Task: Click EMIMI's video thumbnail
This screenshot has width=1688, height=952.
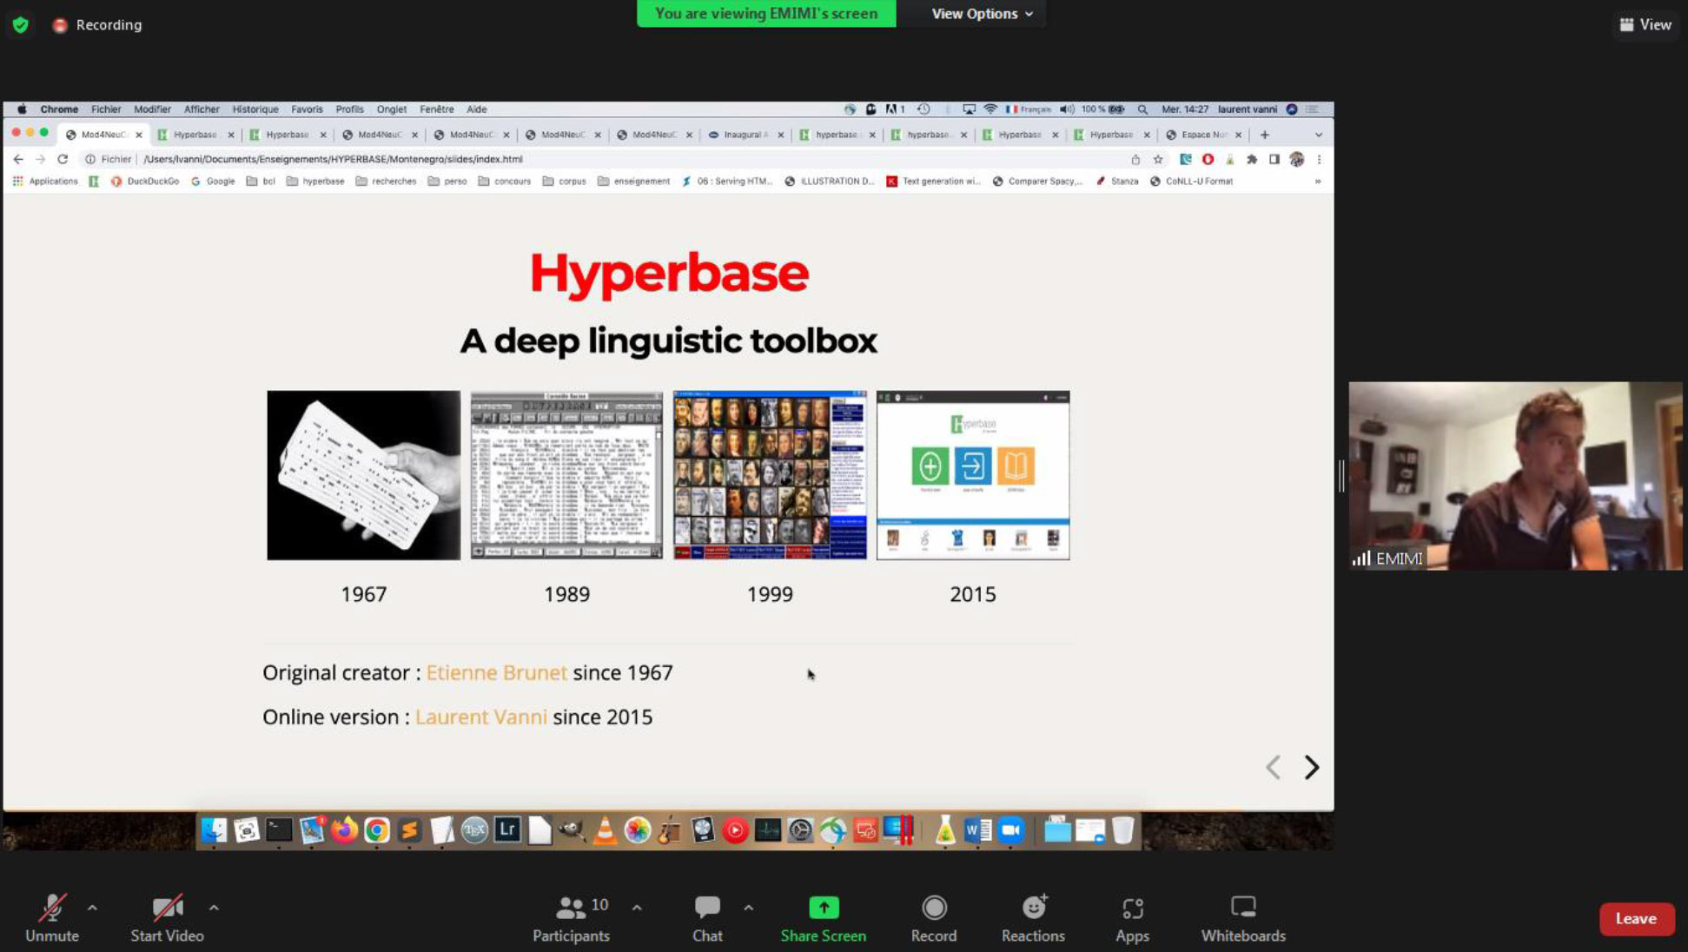Action: click(1514, 476)
